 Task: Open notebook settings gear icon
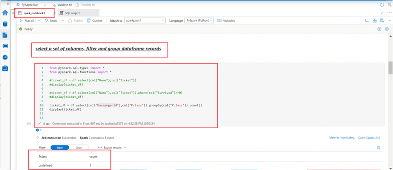(x=387, y=29)
